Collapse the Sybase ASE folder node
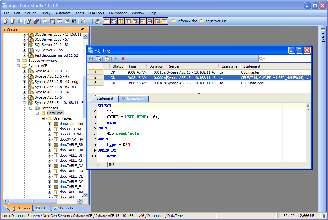 click(18, 66)
